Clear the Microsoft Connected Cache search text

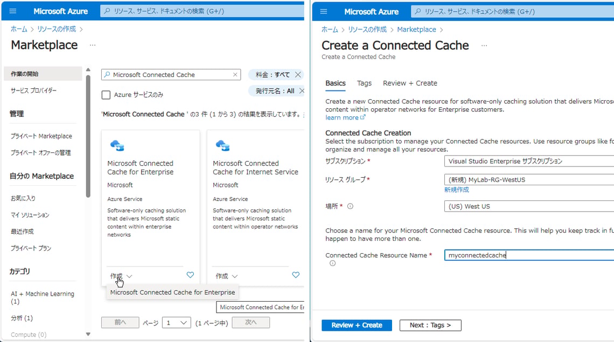click(x=235, y=74)
